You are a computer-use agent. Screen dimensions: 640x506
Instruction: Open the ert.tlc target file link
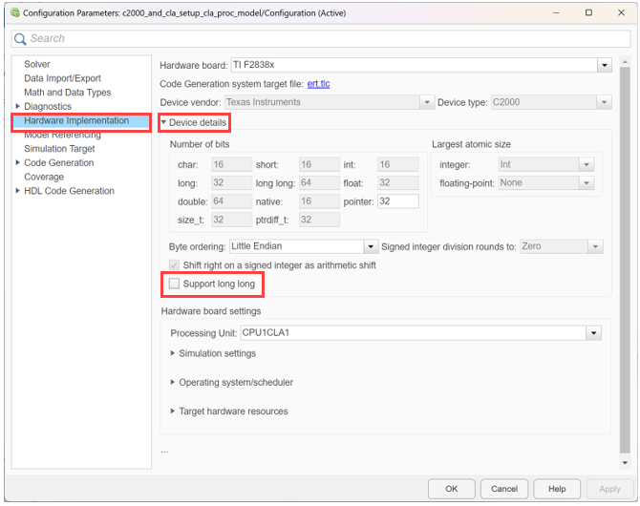(x=318, y=84)
